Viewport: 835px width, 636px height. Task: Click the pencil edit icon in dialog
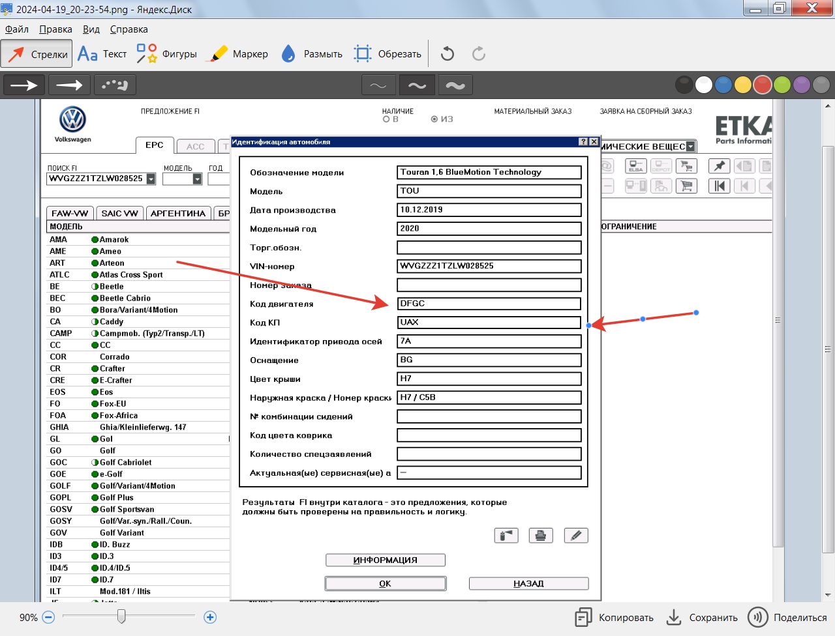575,536
